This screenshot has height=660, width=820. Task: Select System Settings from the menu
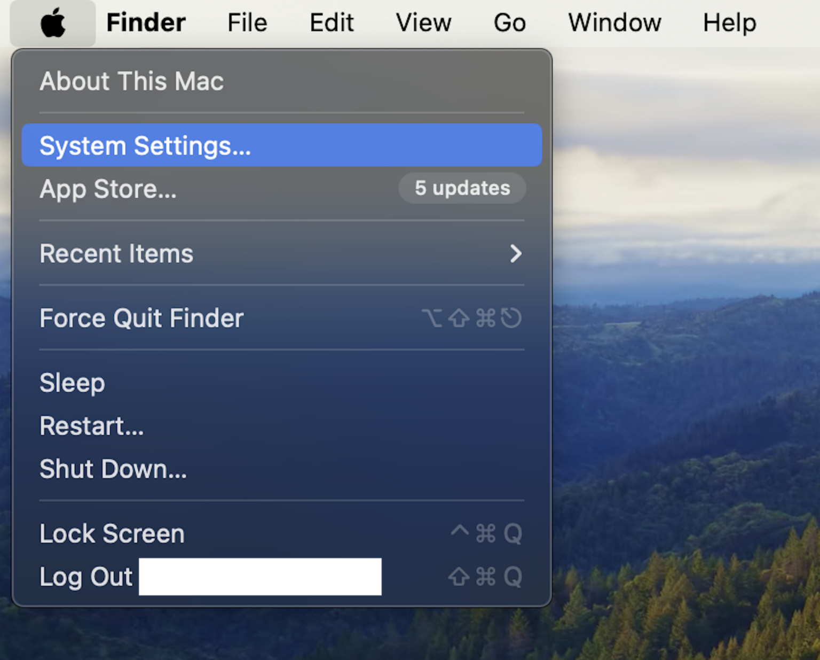click(144, 145)
